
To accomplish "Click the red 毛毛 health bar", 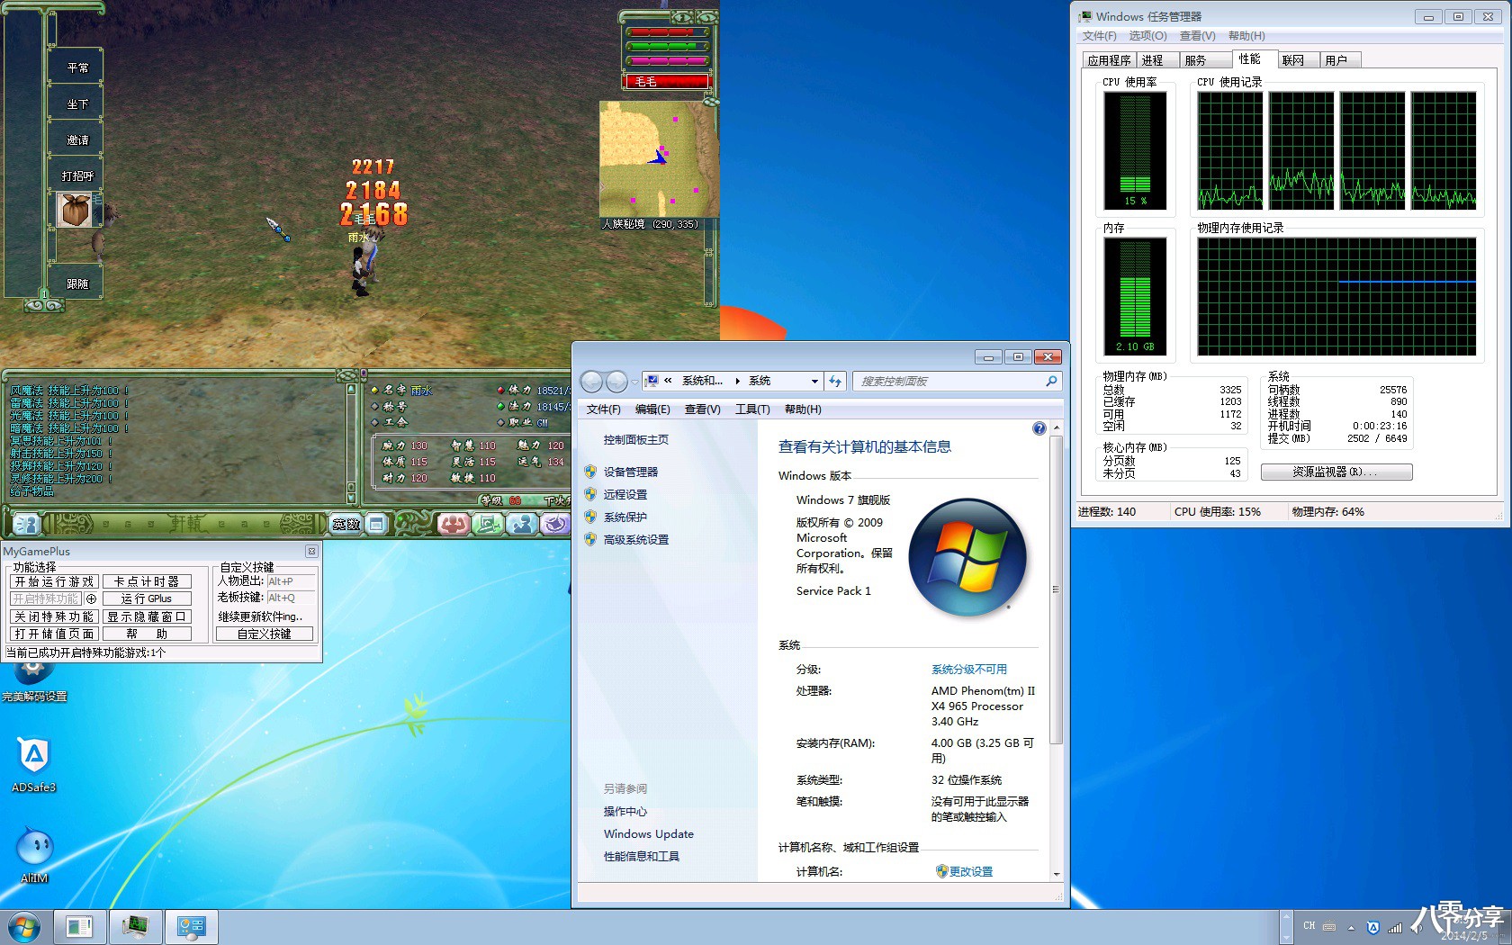I will pos(667,81).
